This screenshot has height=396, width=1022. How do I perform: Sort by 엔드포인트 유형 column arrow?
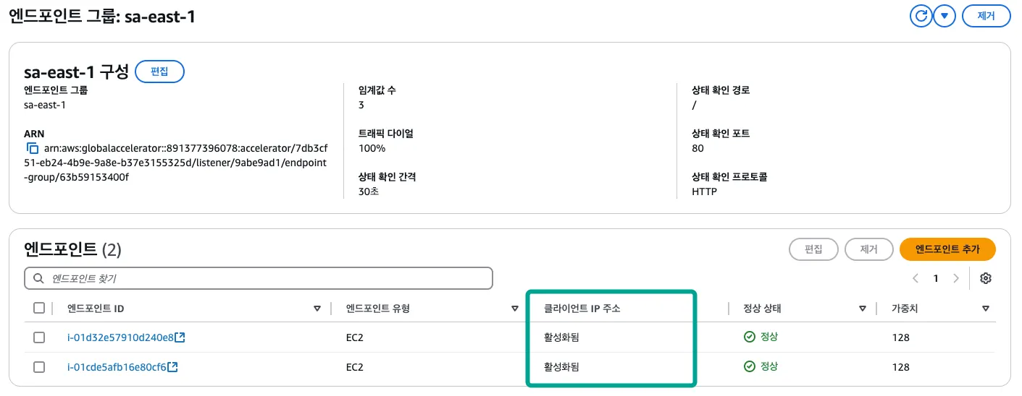(x=514, y=309)
